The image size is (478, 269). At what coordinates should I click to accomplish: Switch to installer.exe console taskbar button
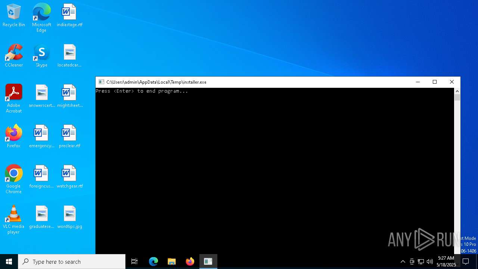208,262
